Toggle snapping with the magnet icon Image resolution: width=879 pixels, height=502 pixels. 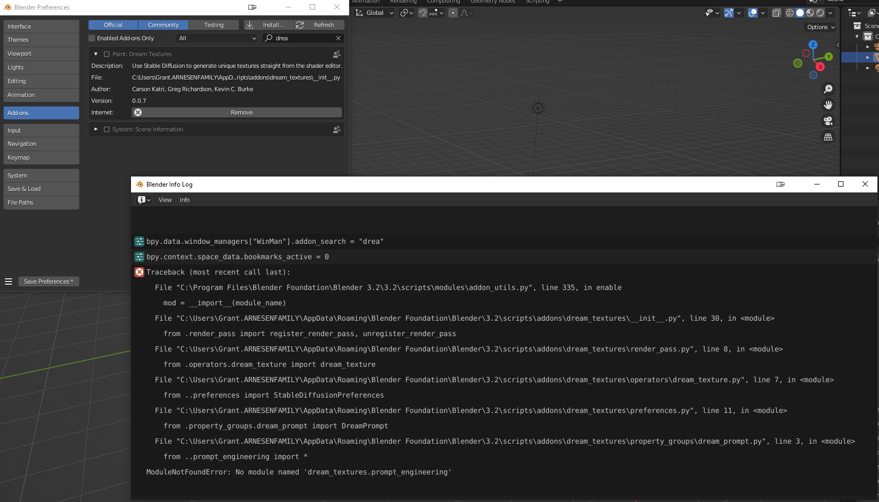coord(423,13)
